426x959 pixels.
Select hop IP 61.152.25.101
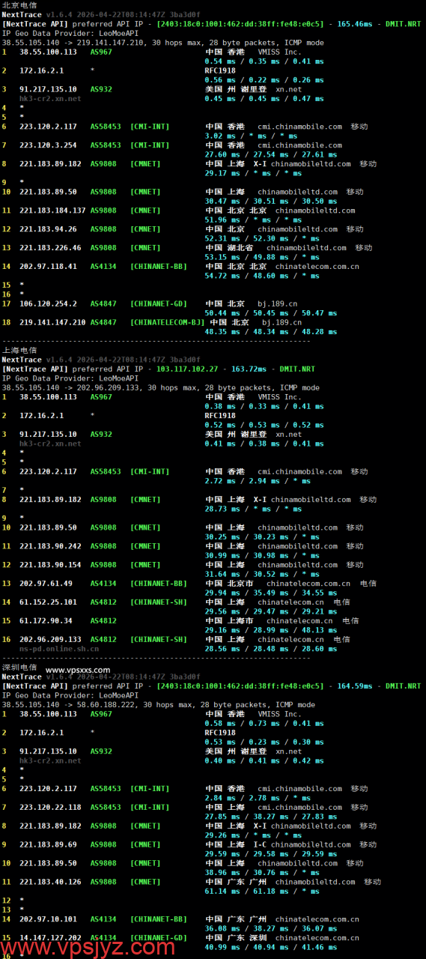click(x=48, y=602)
